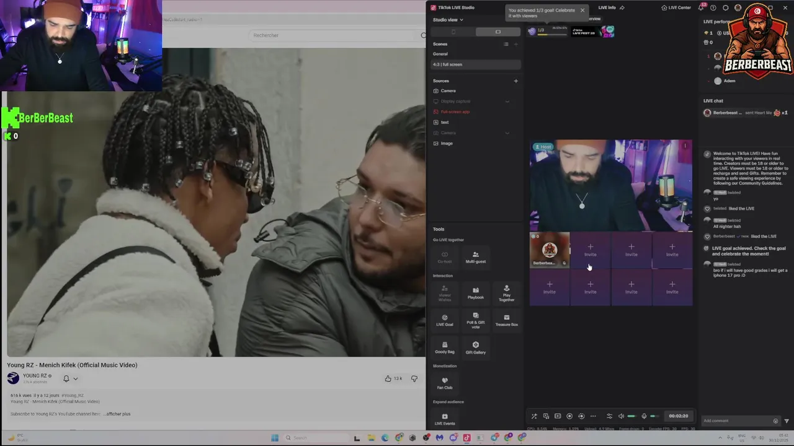Open the scenes list icon
This screenshot has height=446, width=794.
coord(506,44)
